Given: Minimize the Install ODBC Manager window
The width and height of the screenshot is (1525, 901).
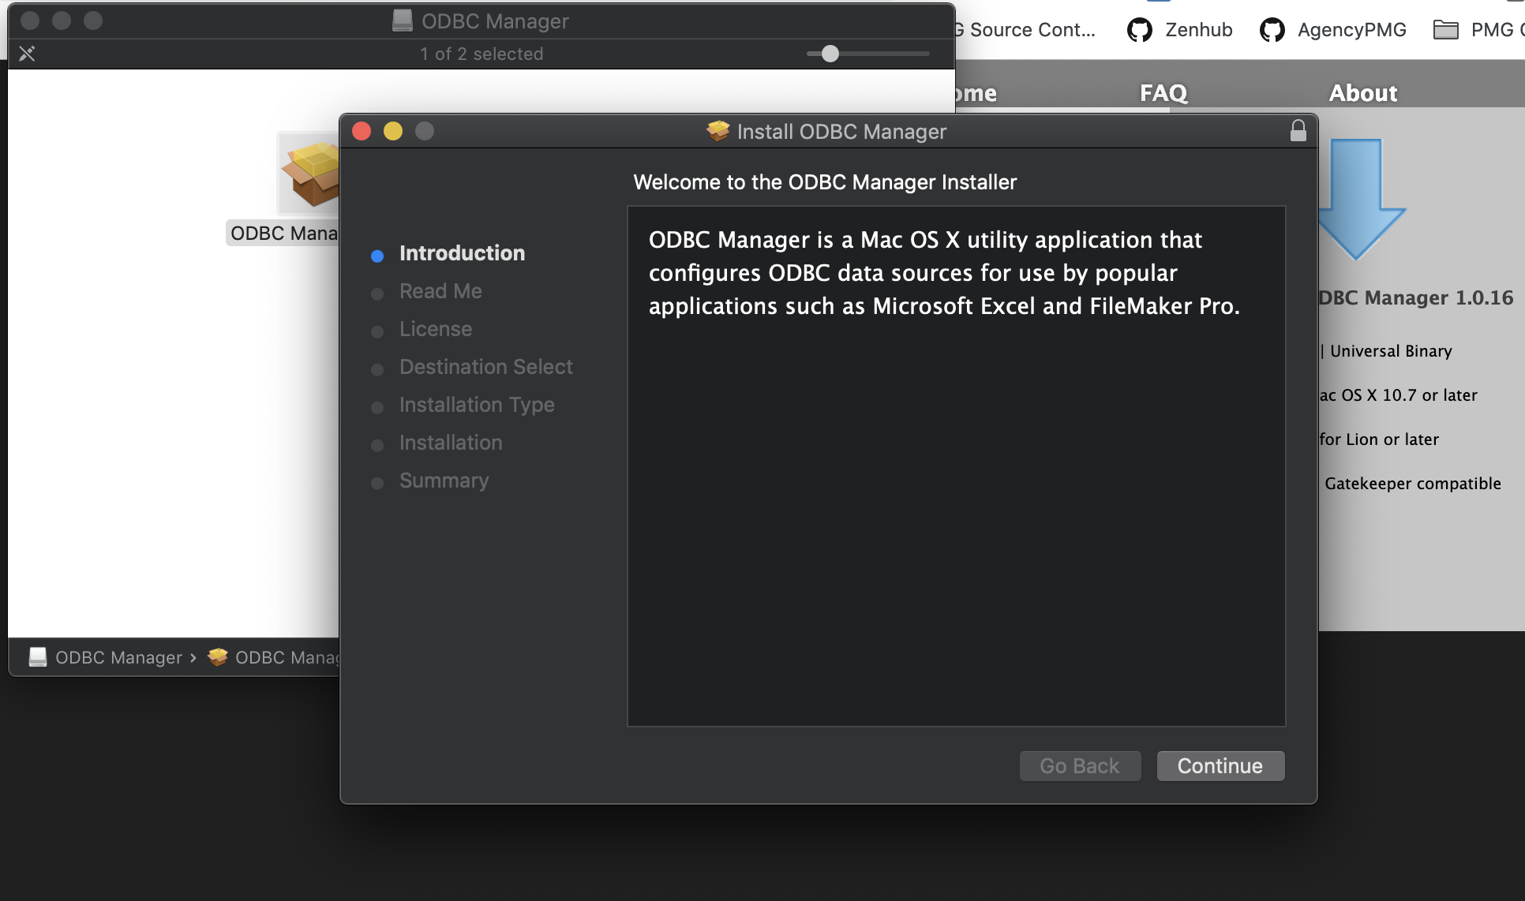Looking at the screenshot, I should [393, 131].
